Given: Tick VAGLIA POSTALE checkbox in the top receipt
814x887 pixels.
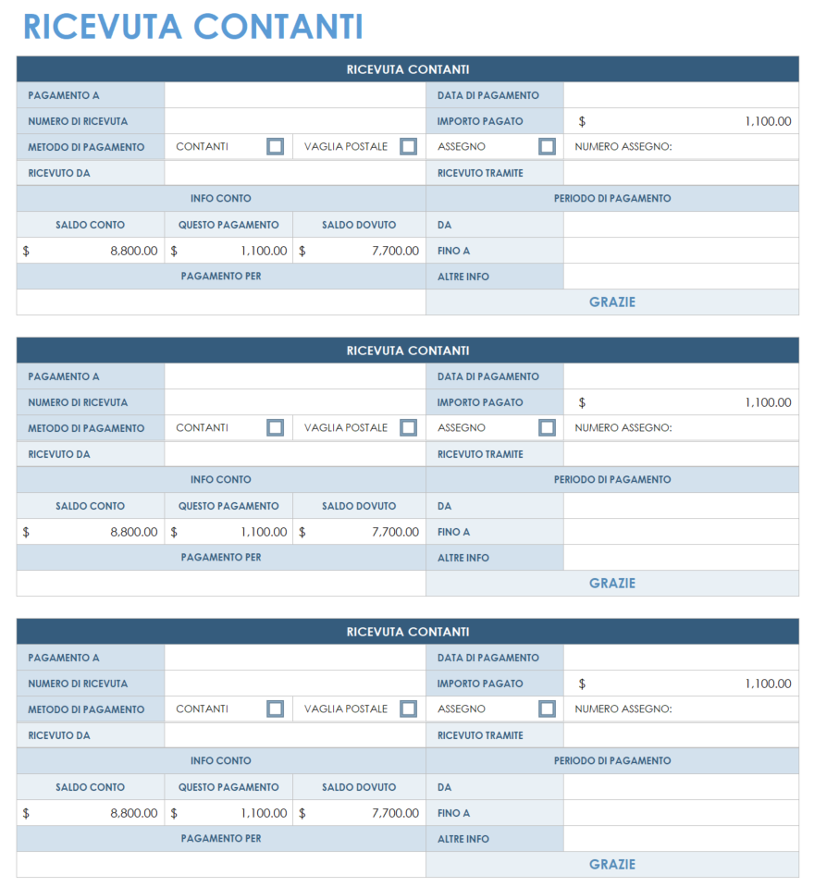Looking at the screenshot, I should (x=408, y=146).
